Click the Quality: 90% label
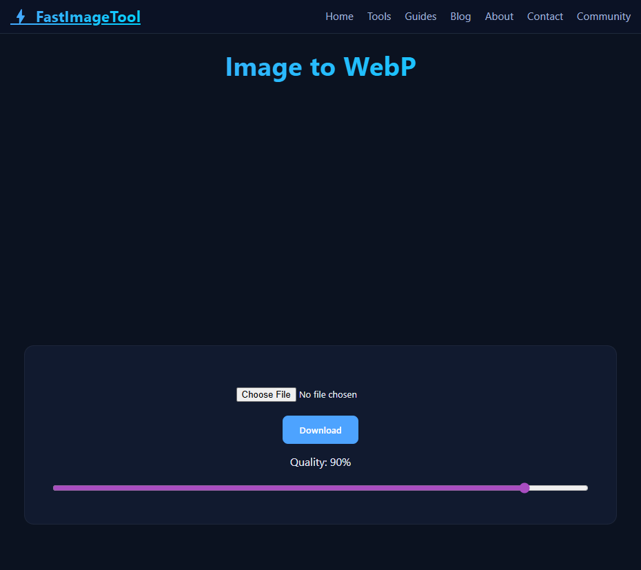 click(320, 462)
